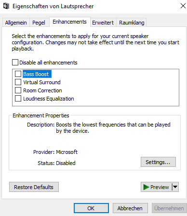Image resolution: width=187 pixels, height=216 pixels.
Task: Open the Pegel tab
Action: tap(39, 23)
